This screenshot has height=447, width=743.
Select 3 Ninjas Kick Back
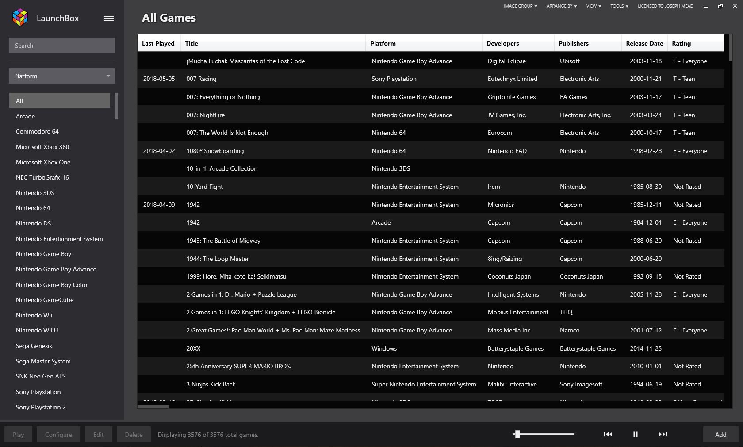click(x=431, y=384)
